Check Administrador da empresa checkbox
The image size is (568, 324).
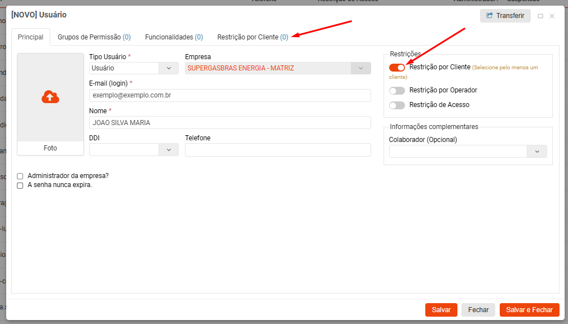20,176
